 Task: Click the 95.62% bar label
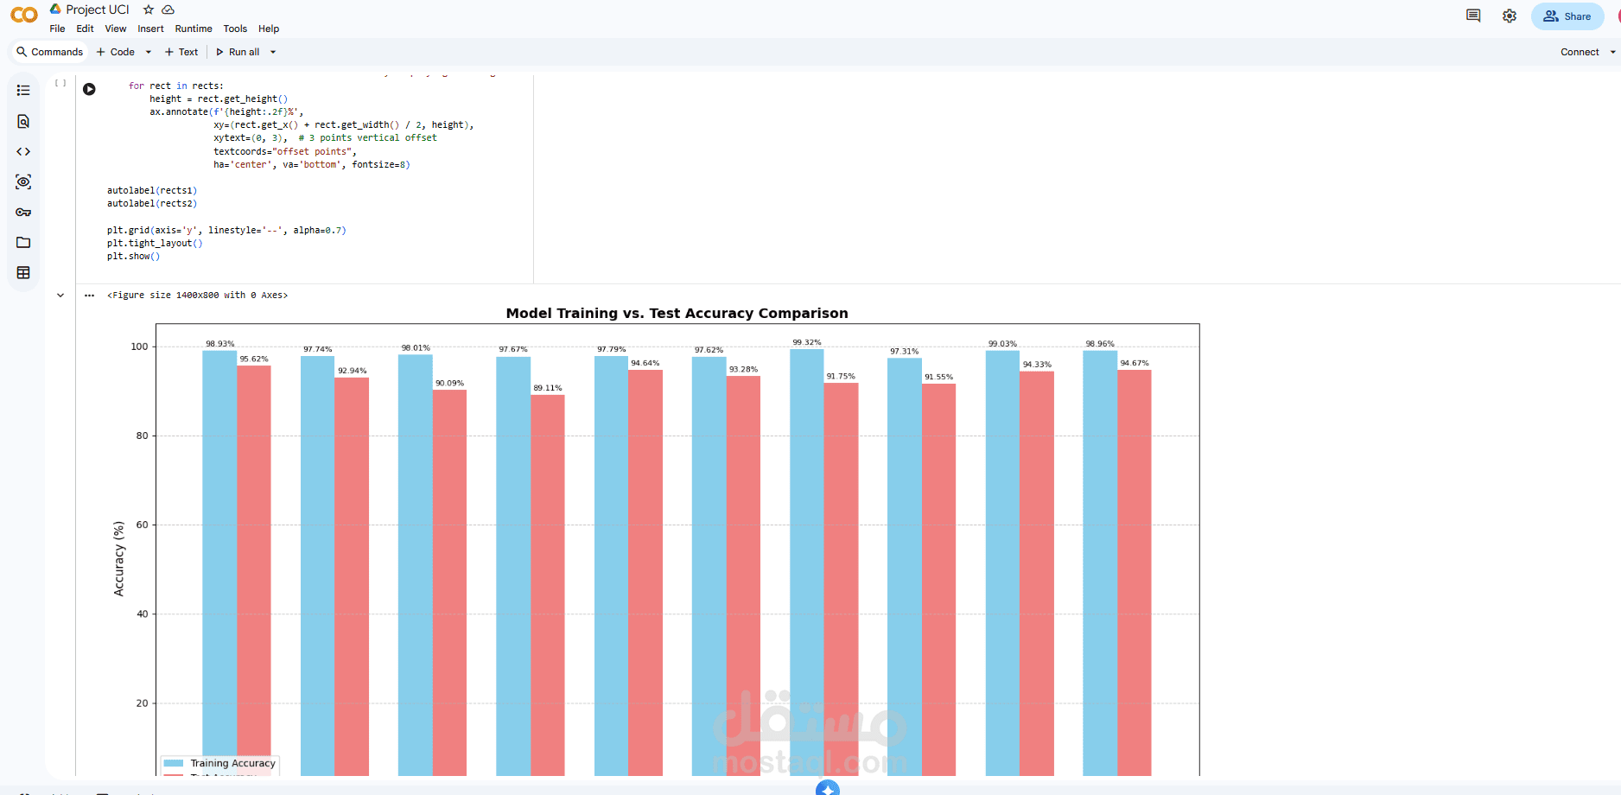click(254, 359)
